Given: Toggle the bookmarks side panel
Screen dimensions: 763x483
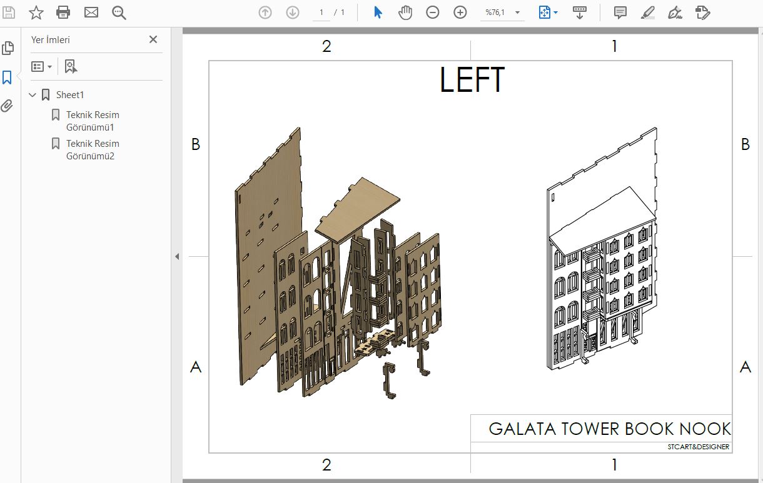Looking at the screenshot, I should tap(8, 77).
